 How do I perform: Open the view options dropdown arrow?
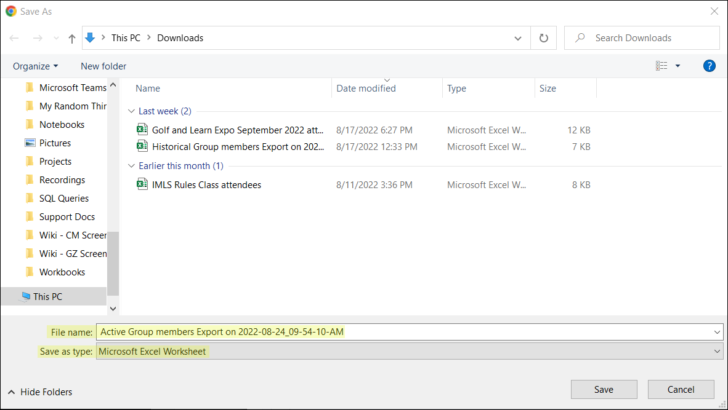[x=677, y=66]
